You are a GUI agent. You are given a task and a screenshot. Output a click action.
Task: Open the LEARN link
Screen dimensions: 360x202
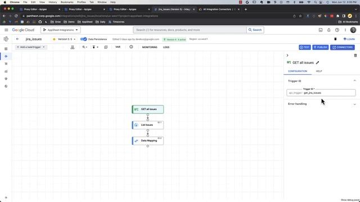[x=349, y=39]
